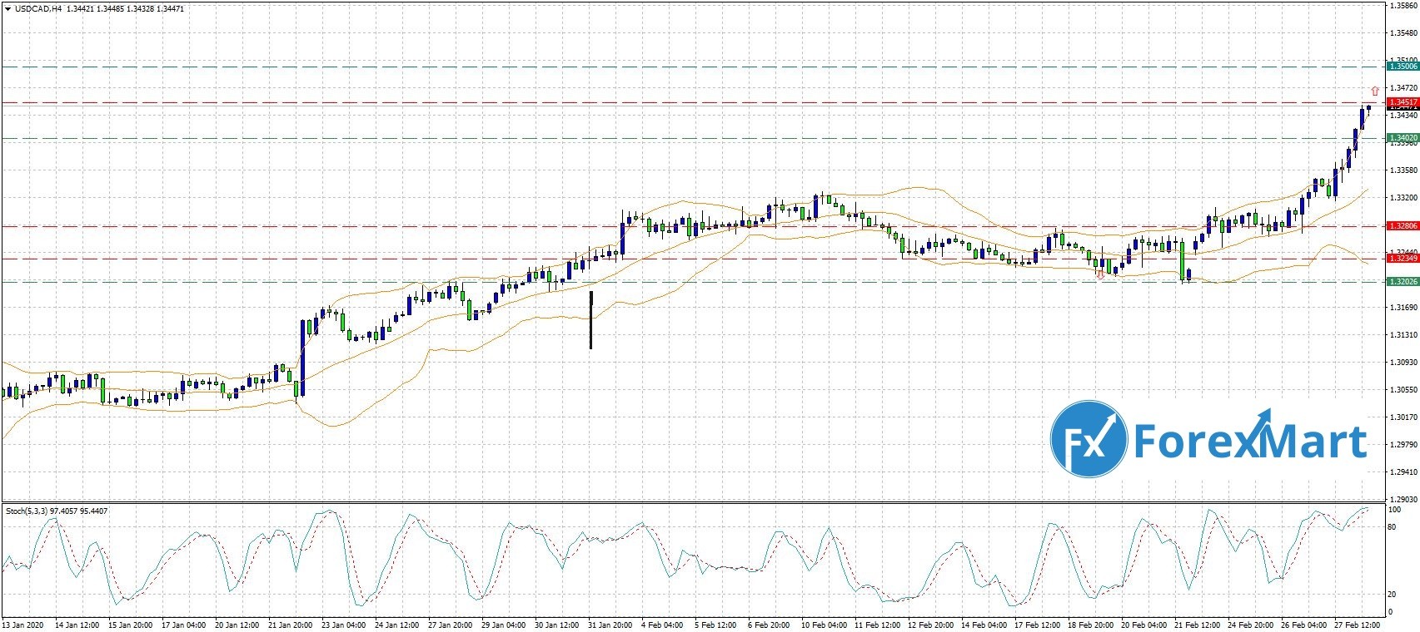
Task: Click the 1.34517 red price label
Action: (1403, 102)
